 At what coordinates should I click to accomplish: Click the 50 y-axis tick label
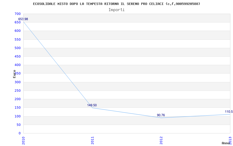click(19, 125)
